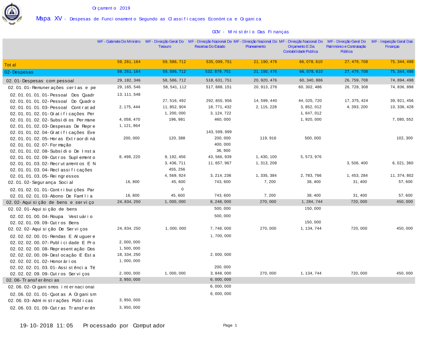Click the MF - Direcção Nacional Do Planeamento header
Image resolution: width=439 pixels, height=339 pixels.
255,43
